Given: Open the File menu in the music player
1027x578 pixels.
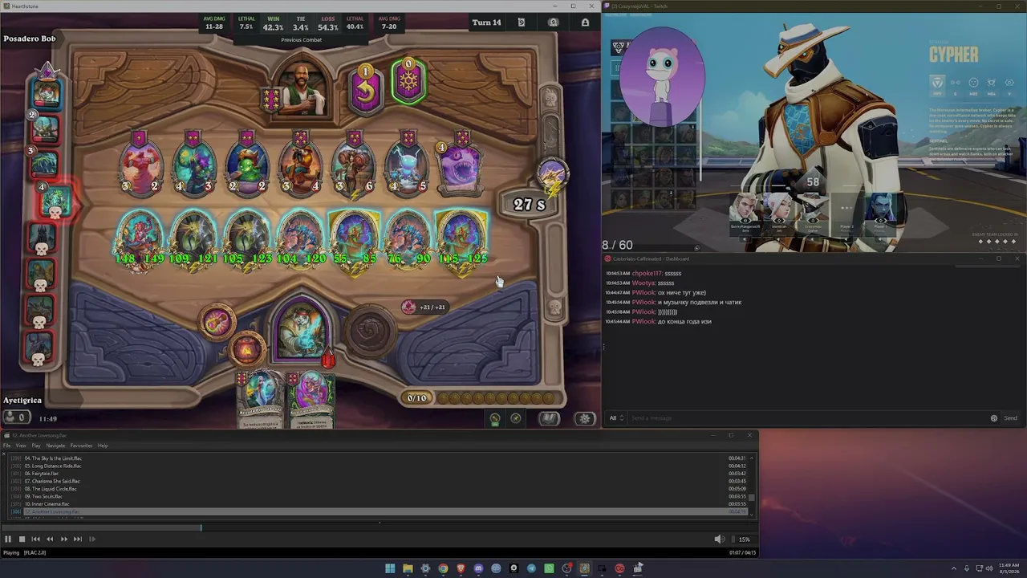Looking at the screenshot, I should [x=7, y=446].
